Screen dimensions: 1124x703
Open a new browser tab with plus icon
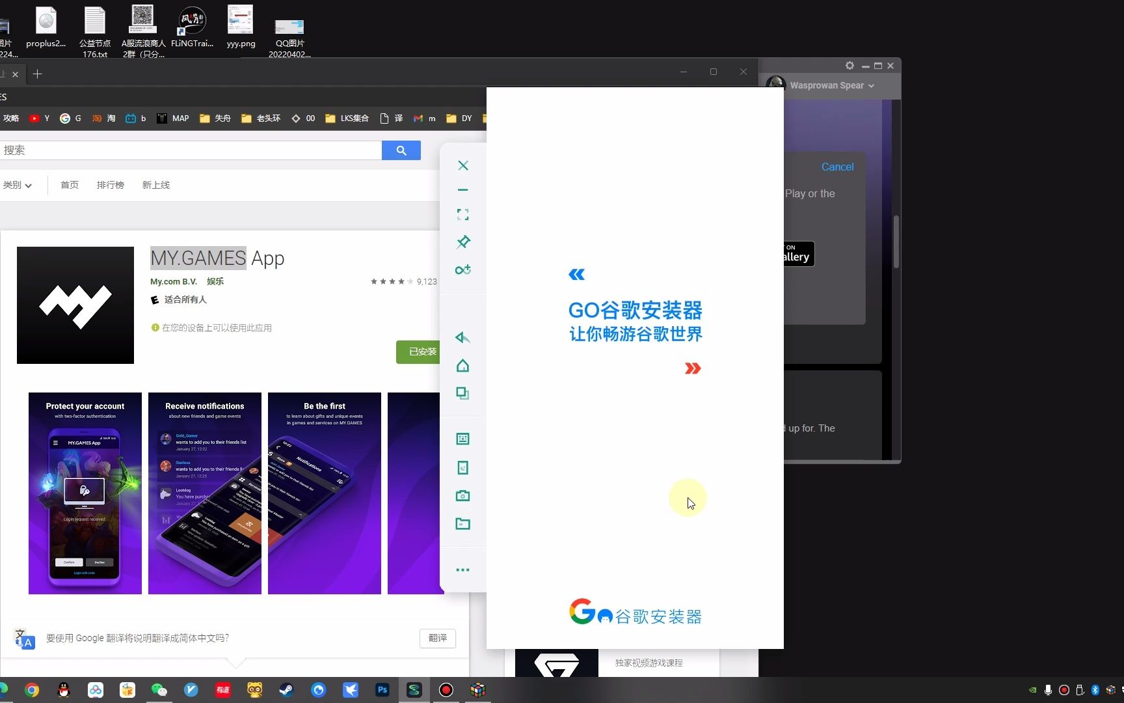coord(37,74)
